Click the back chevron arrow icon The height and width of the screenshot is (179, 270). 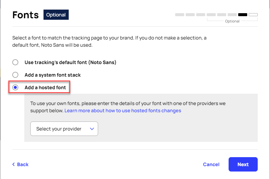click(13, 164)
